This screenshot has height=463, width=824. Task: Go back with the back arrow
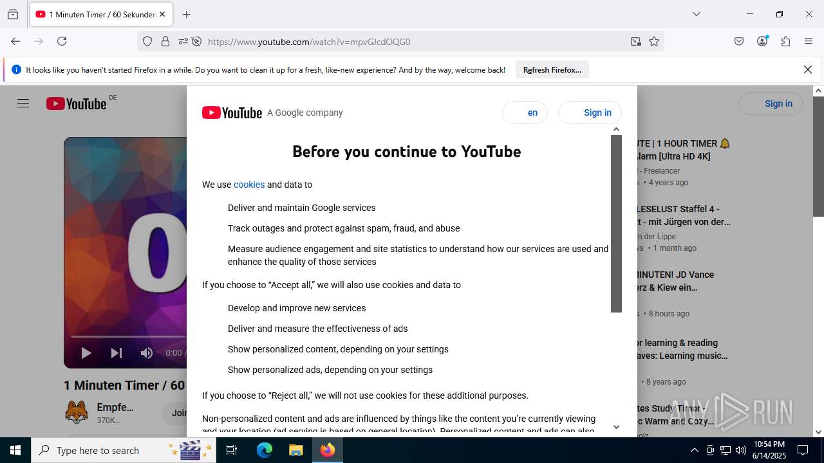pos(15,41)
